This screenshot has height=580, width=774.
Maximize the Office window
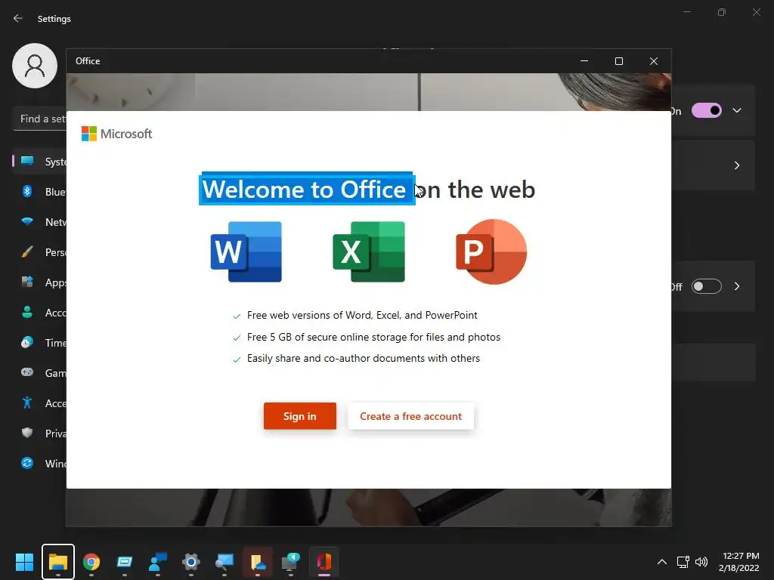click(619, 61)
